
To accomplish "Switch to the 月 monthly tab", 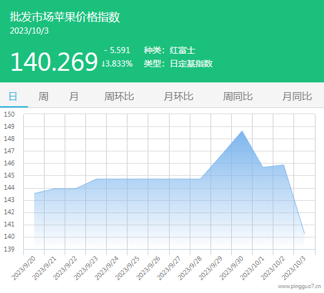I will coord(74,96).
